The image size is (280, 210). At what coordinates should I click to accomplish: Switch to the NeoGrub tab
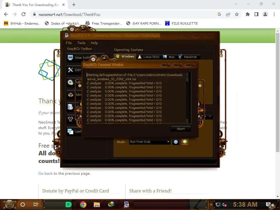[188, 57]
